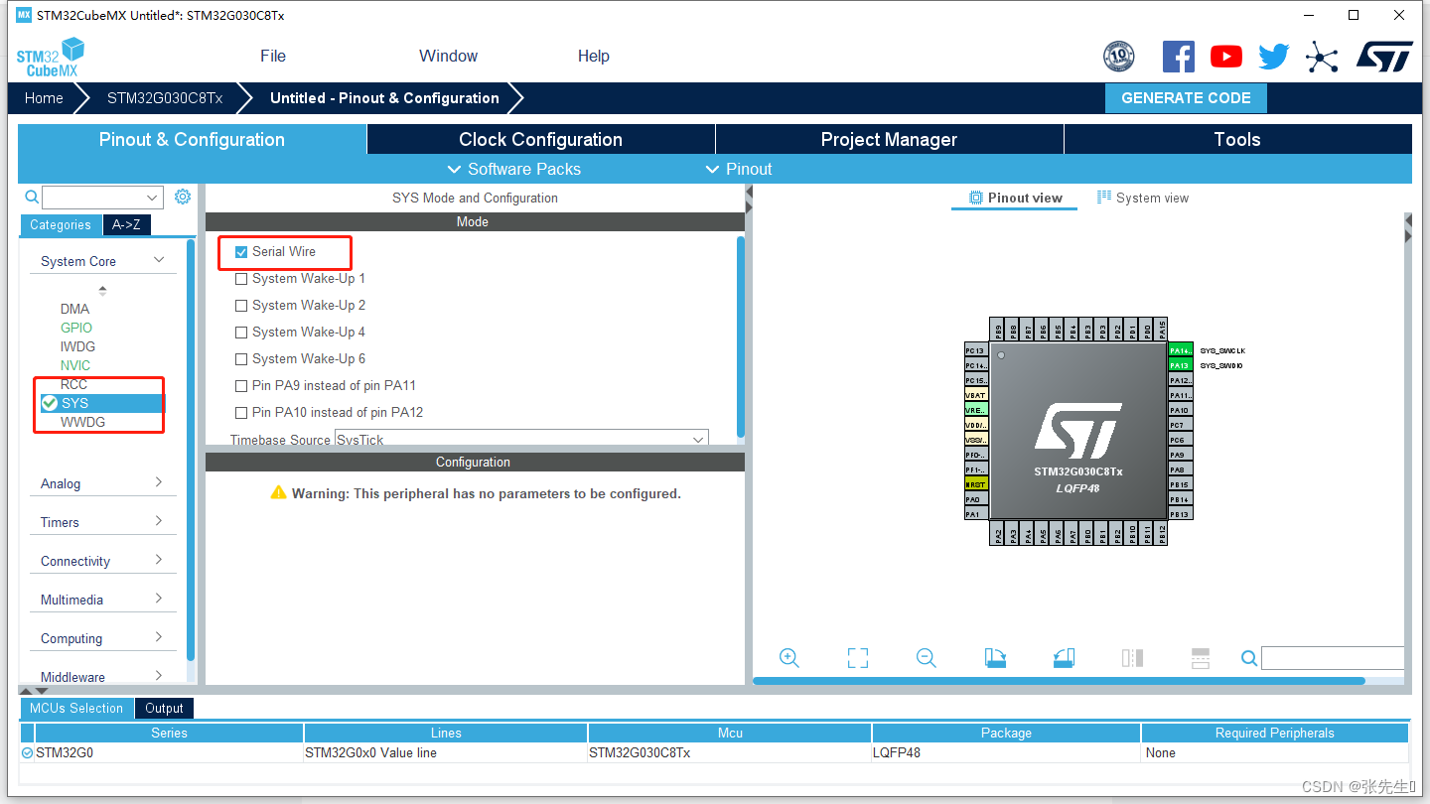Open the search settings gear icon
Viewport: 1430px width, 804px height.
pos(182,197)
